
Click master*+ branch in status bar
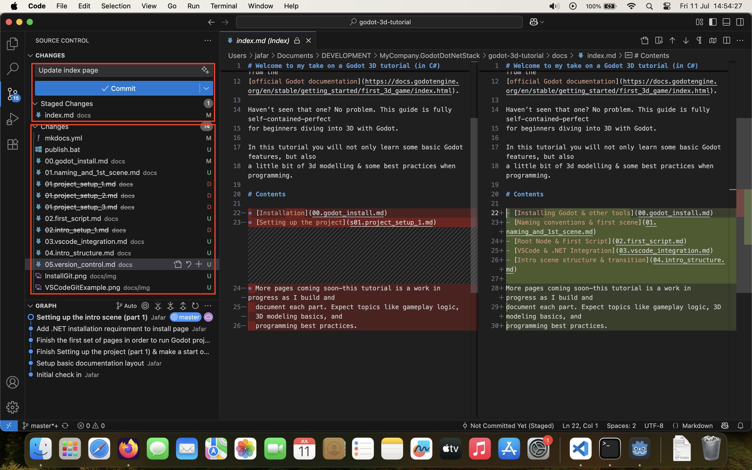click(x=40, y=426)
